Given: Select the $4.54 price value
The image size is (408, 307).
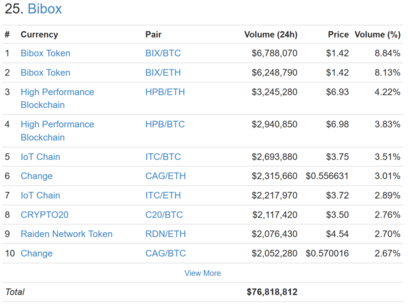Looking at the screenshot, I should [x=337, y=234].
